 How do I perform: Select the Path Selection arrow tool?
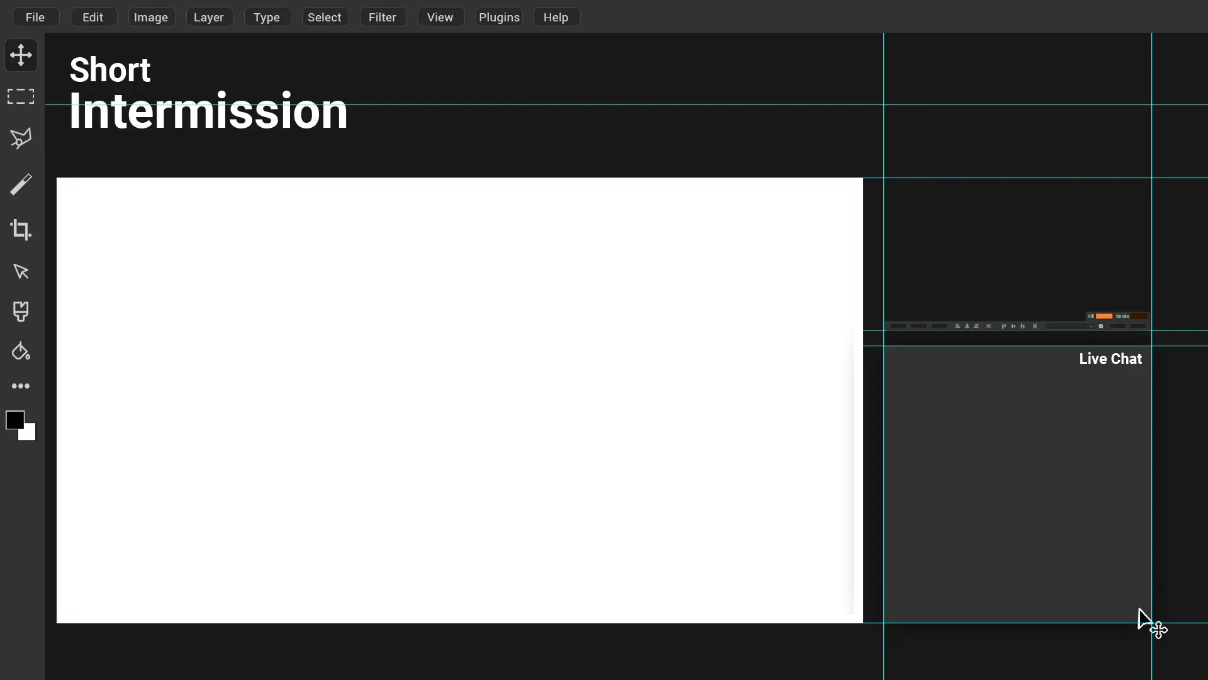(x=21, y=271)
